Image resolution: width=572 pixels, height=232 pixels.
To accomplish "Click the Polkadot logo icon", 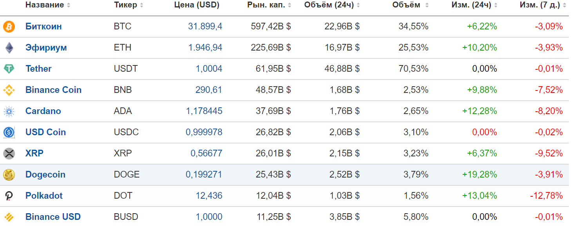I will click(9, 196).
